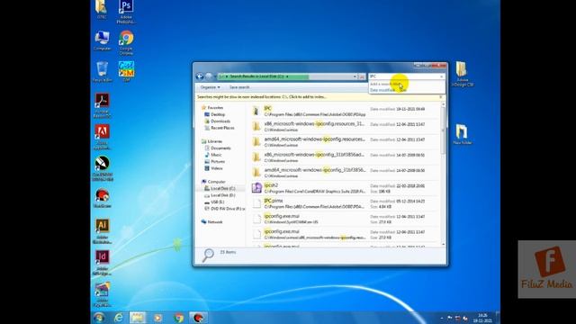Show hidden tray icons arrow
576x324 pixels.
[442, 318]
